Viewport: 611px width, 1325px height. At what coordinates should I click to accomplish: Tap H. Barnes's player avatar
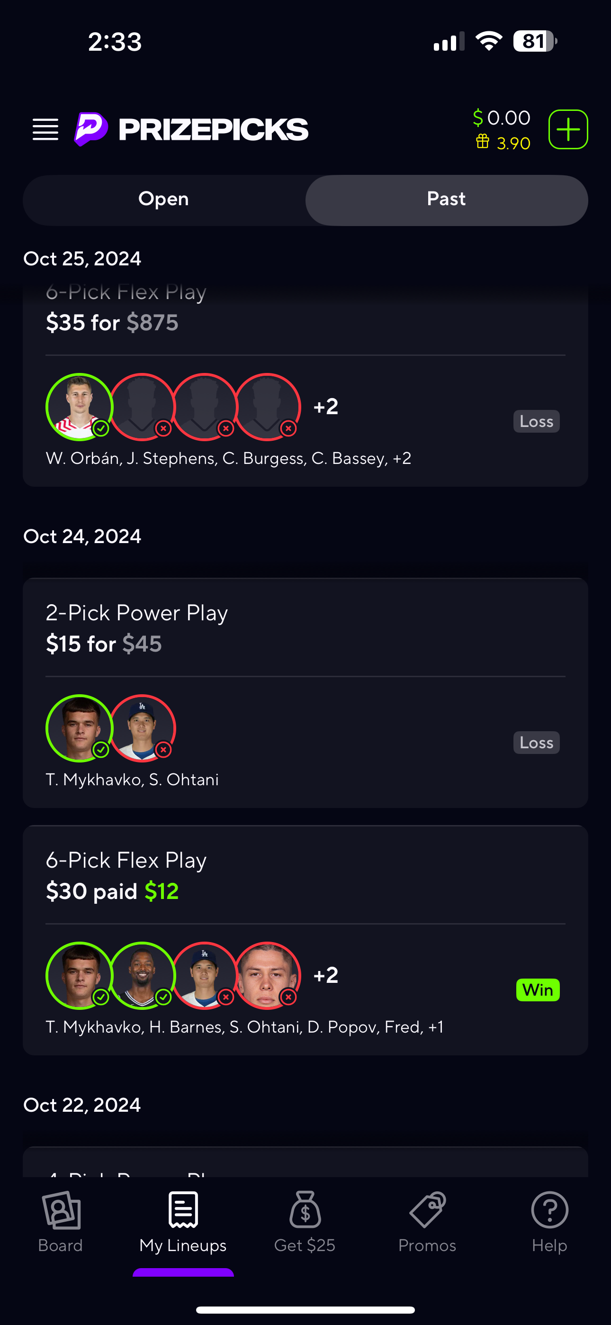tap(143, 975)
